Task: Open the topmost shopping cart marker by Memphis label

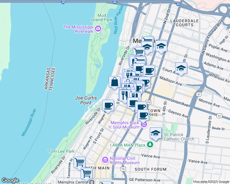Action: coord(147,40)
